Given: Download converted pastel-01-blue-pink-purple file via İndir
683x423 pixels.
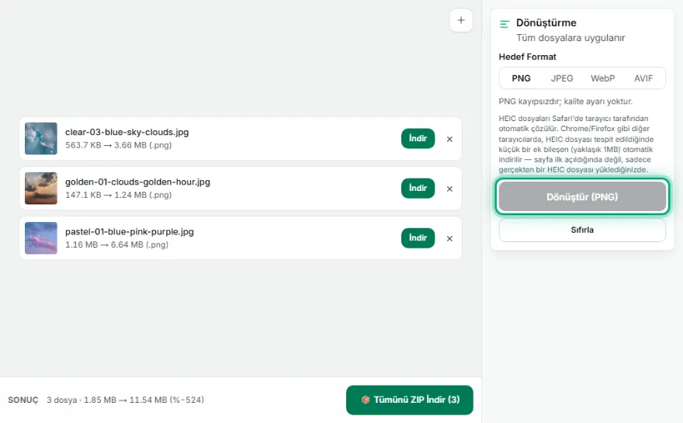Looking at the screenshot, I should click(418, 238).
